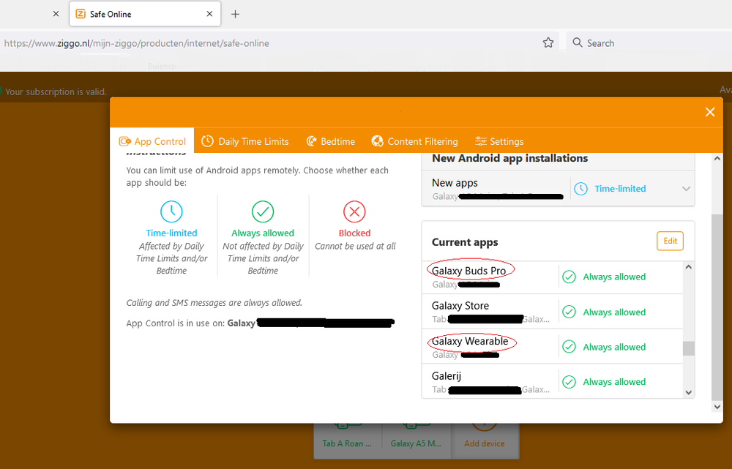
Task: Click the browser Search field
Action: pyautogui.click(x=649, y=43)
